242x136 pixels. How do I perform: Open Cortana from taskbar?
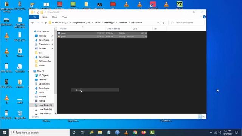tap(74, 133)
